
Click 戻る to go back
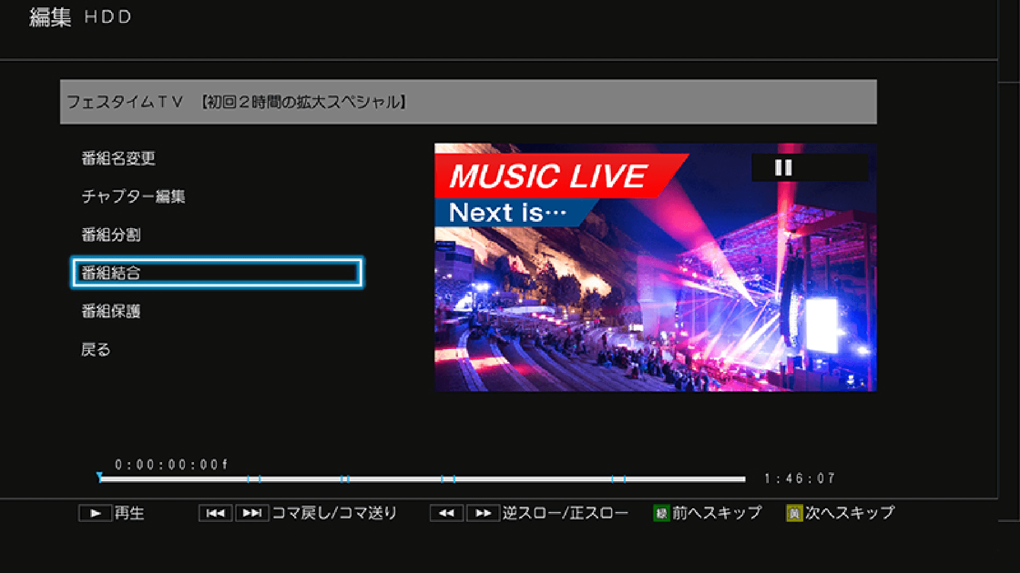pos(96,350)
